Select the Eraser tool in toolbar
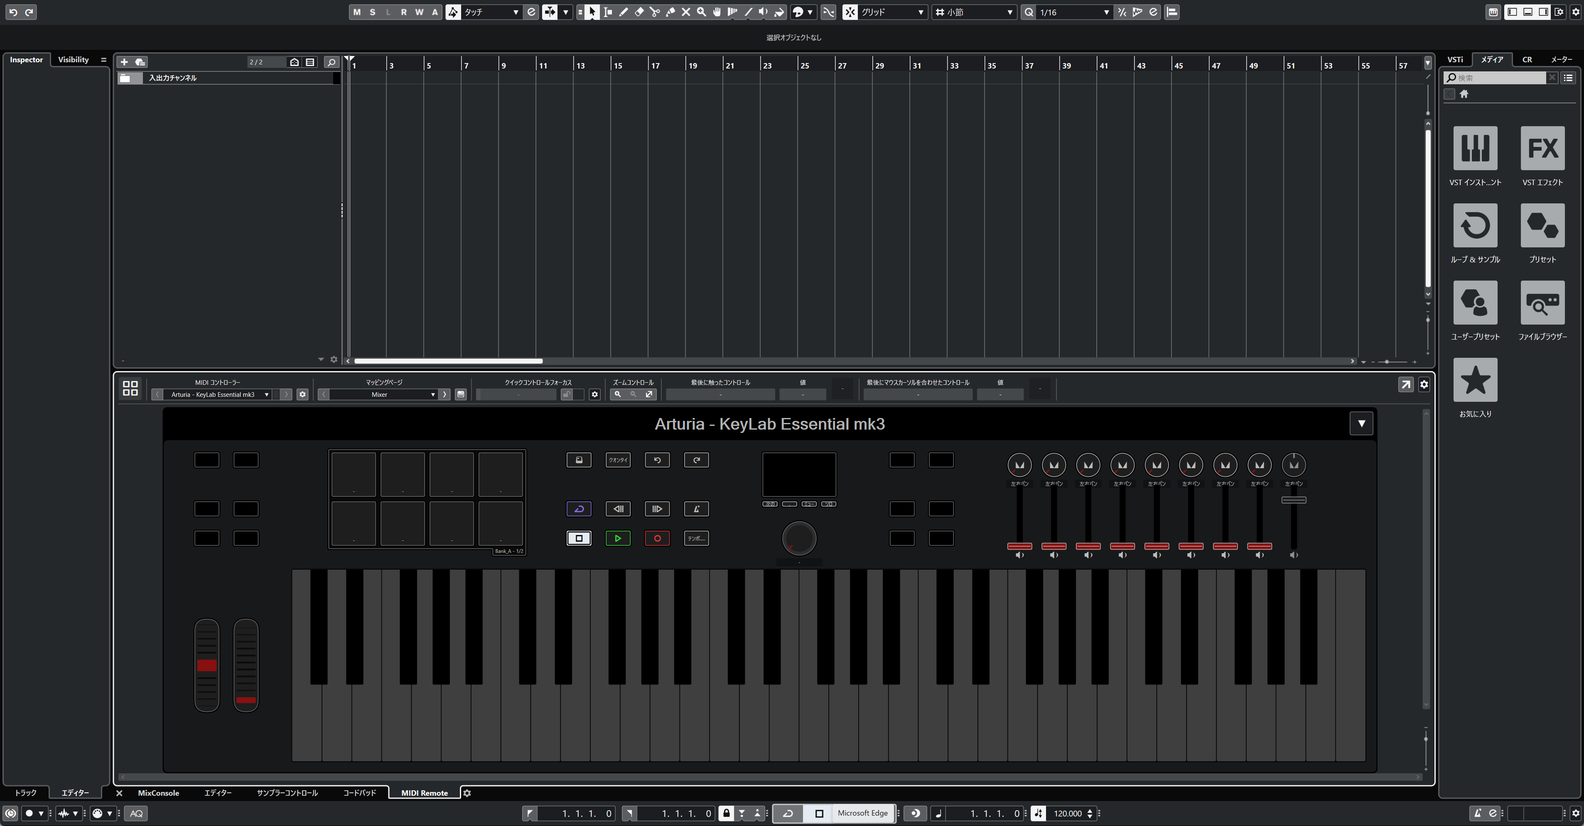Viewport: 1584px width, 826px height. click(x=639, y=12)
